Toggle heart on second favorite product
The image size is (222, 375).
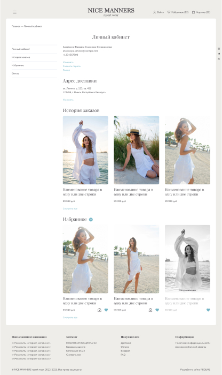click(157, 310)
